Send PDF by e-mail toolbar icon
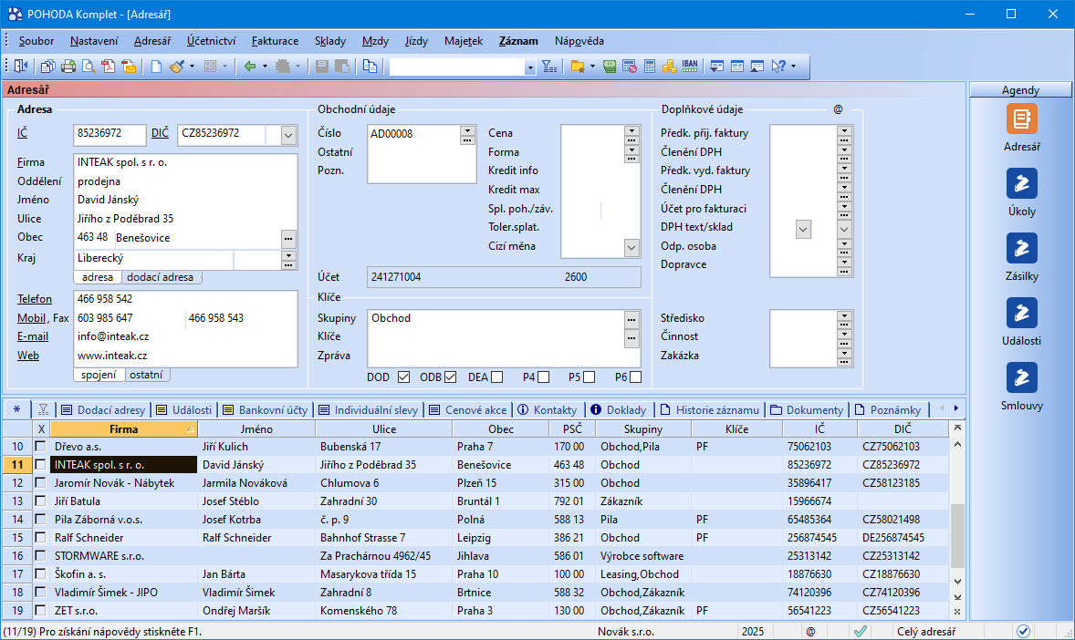The height and width of the screenshot is (640, 1075). (129, 67)
